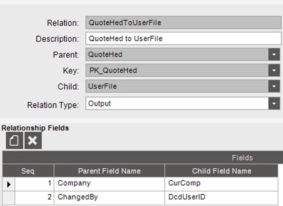Click the Parent Field Name column header
This screenshot has width=283, height=206.
pos(109,171)
